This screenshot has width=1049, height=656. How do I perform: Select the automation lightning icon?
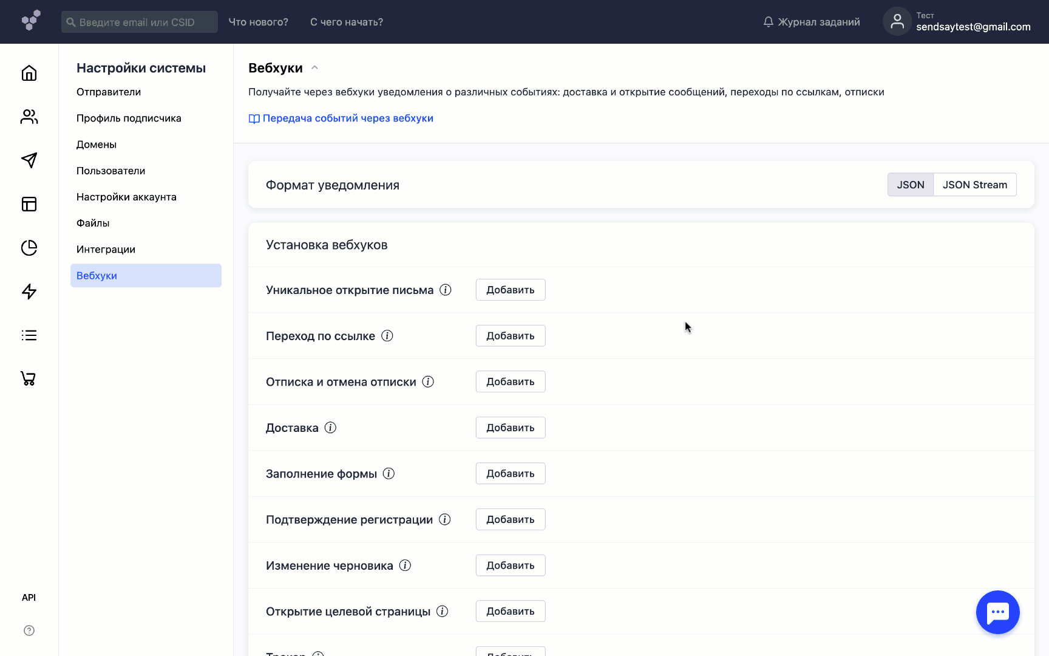[29, 292]
